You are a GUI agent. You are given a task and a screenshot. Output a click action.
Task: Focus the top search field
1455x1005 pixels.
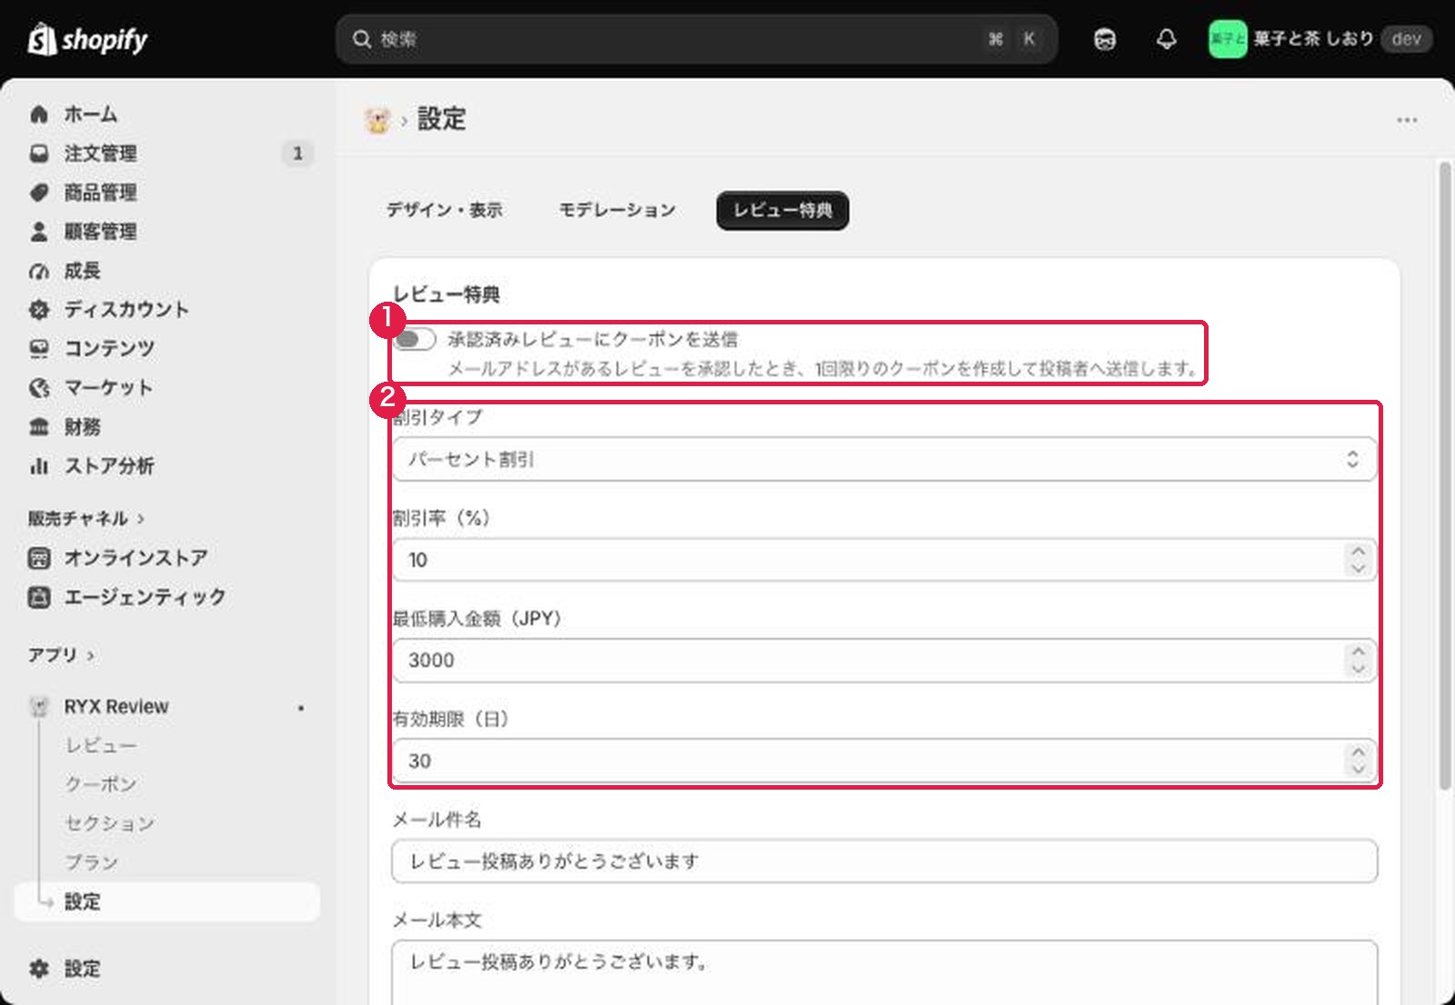[696, 39]
